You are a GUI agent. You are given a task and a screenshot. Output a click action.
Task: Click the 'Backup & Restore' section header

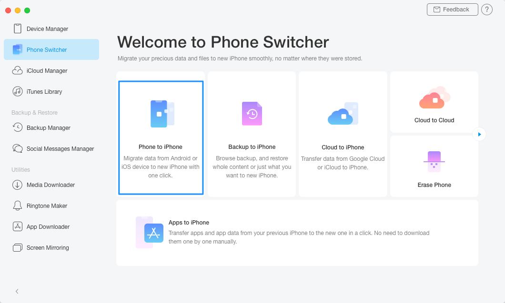34,112
